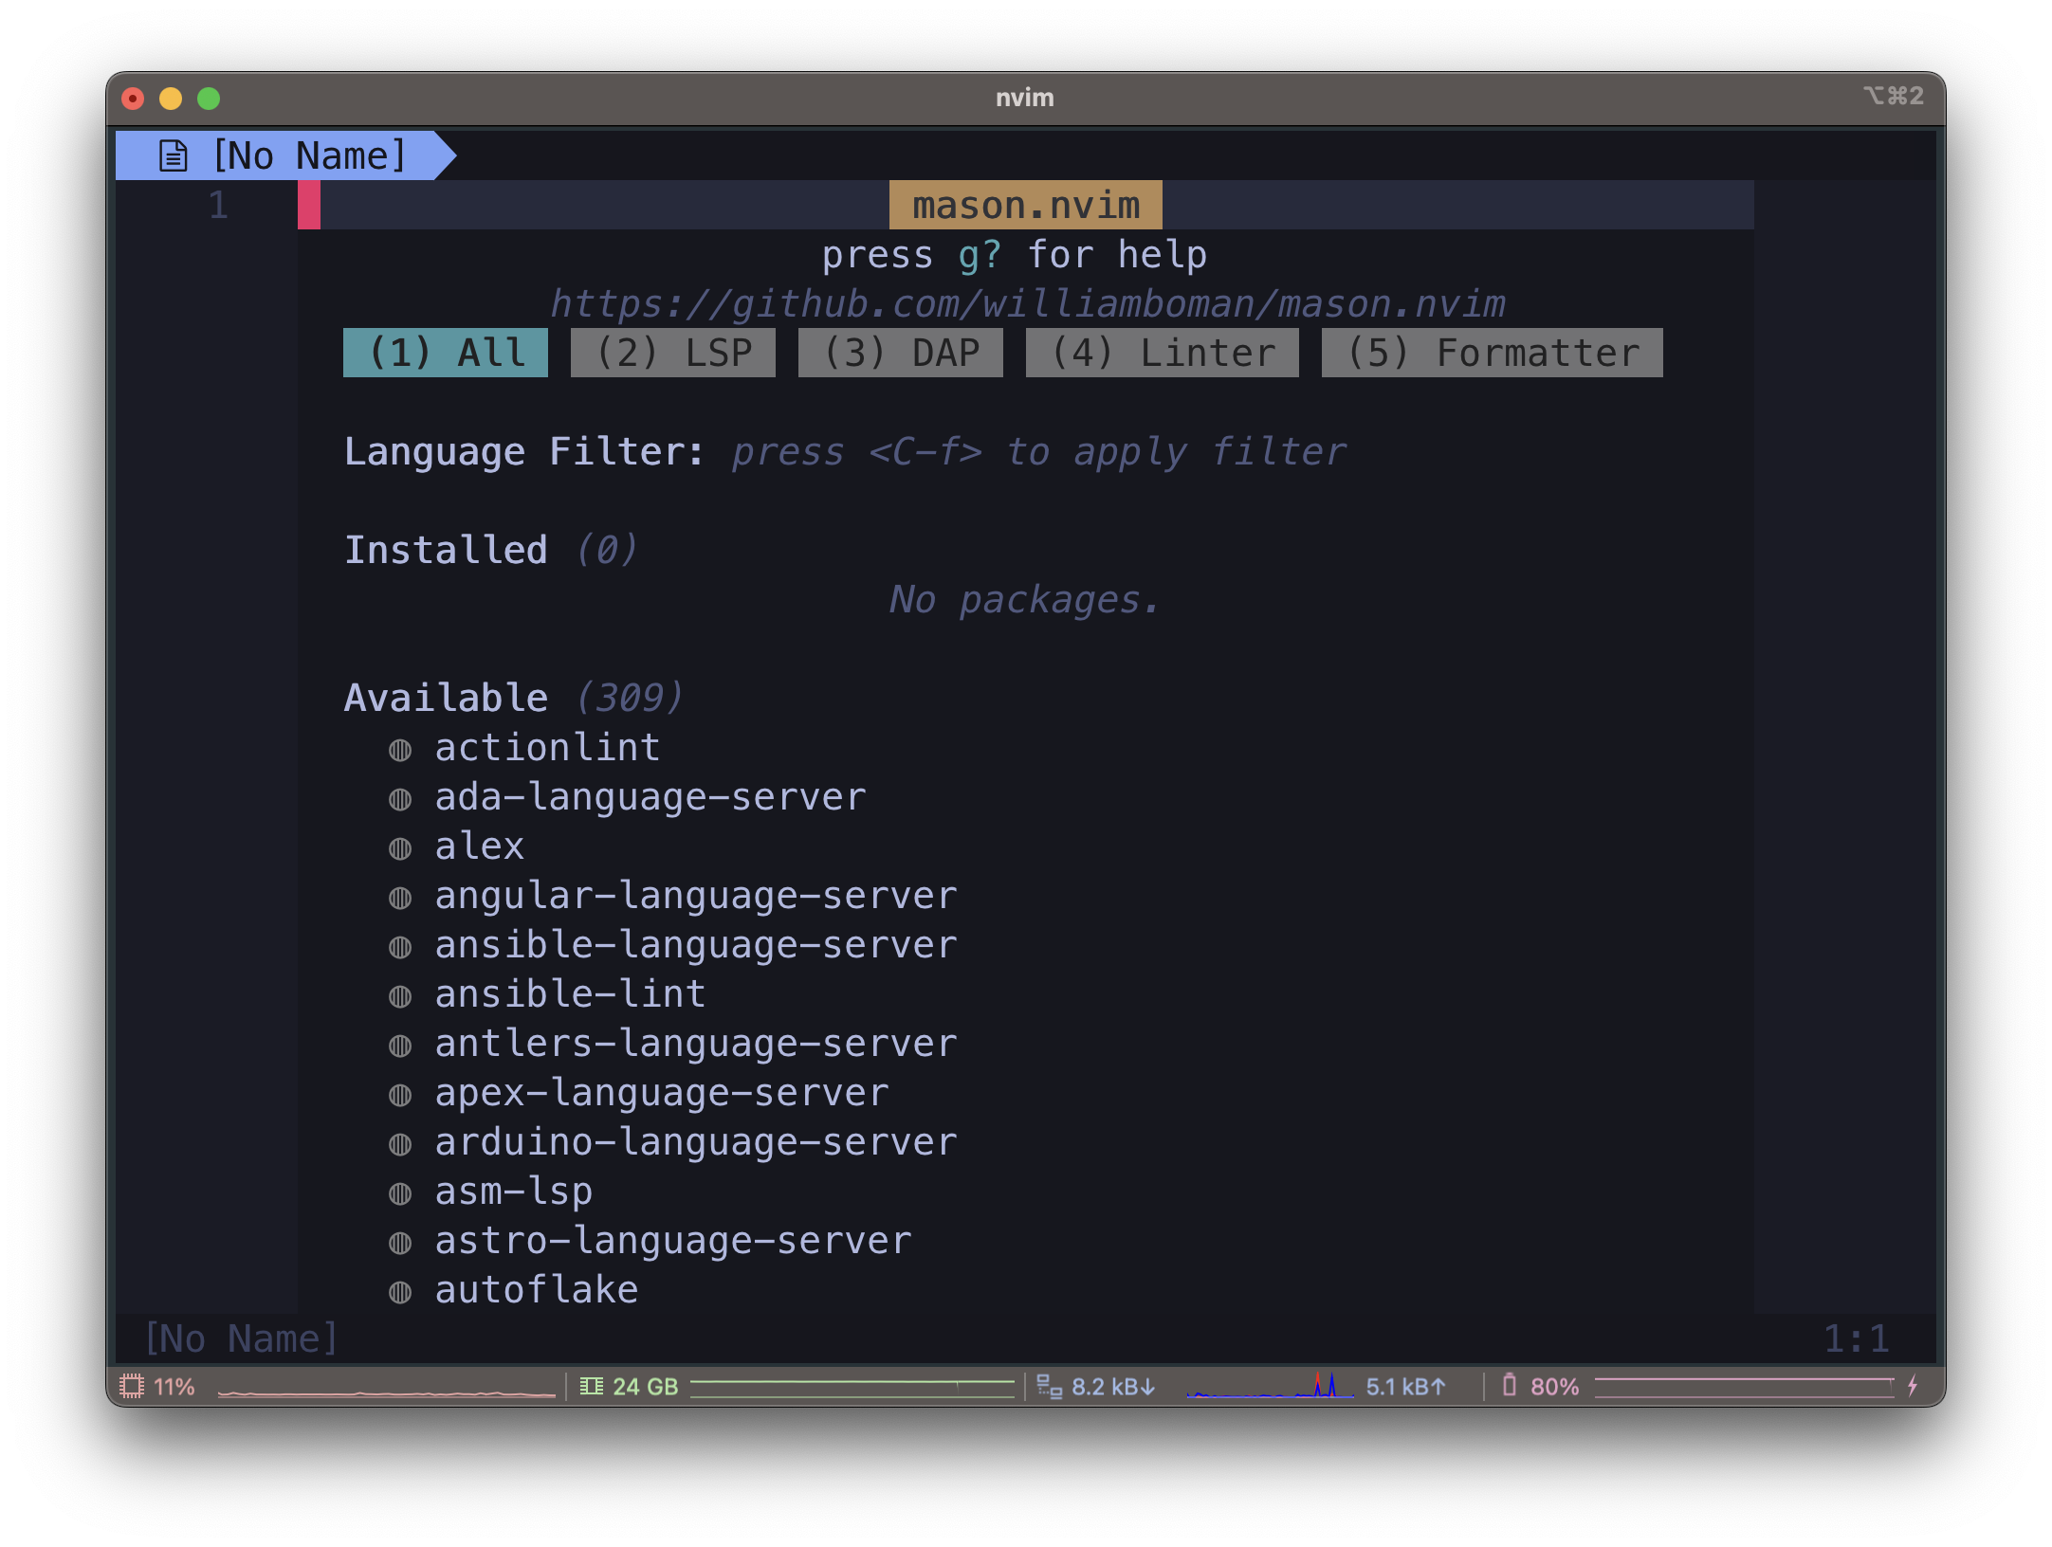Viewport: 2052px width, 1547px height.
Task: Open the mason.nvim GitHub link
Action: click(1028, 303)
